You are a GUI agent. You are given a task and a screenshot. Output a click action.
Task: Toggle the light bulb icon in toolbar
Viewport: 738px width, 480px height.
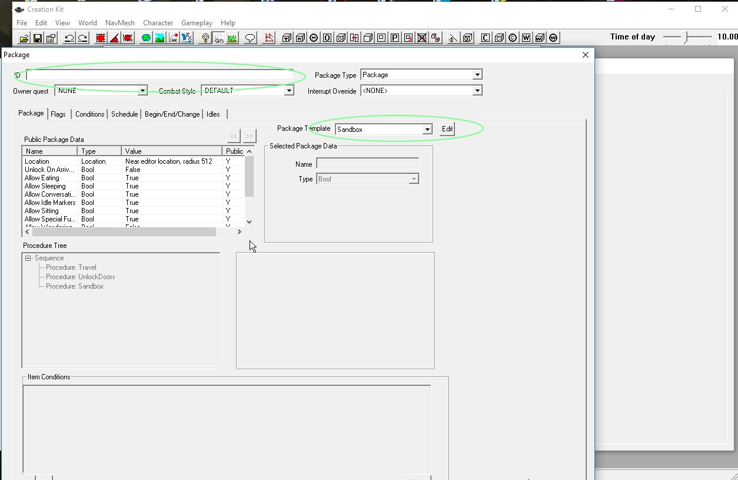[205, 38]
